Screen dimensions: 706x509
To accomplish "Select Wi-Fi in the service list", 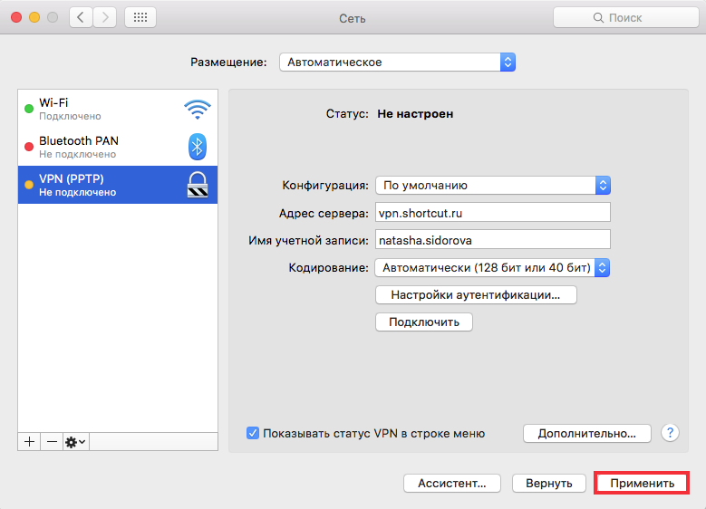I will pos(118,109).
